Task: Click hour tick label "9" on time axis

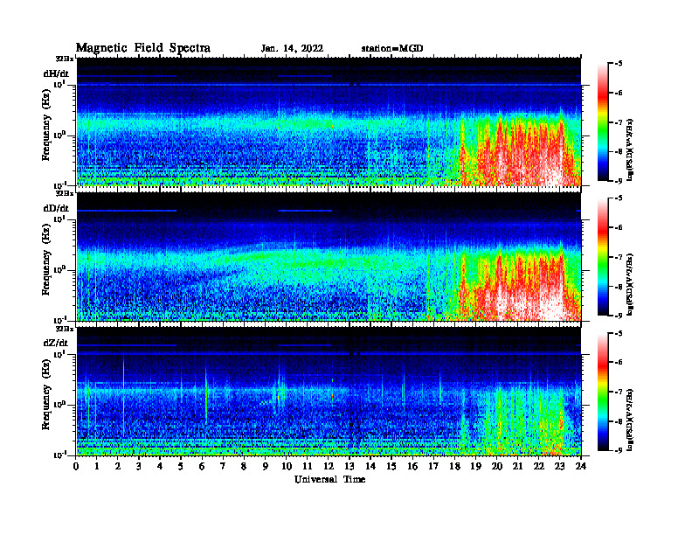Action: [x=266, y=467]
